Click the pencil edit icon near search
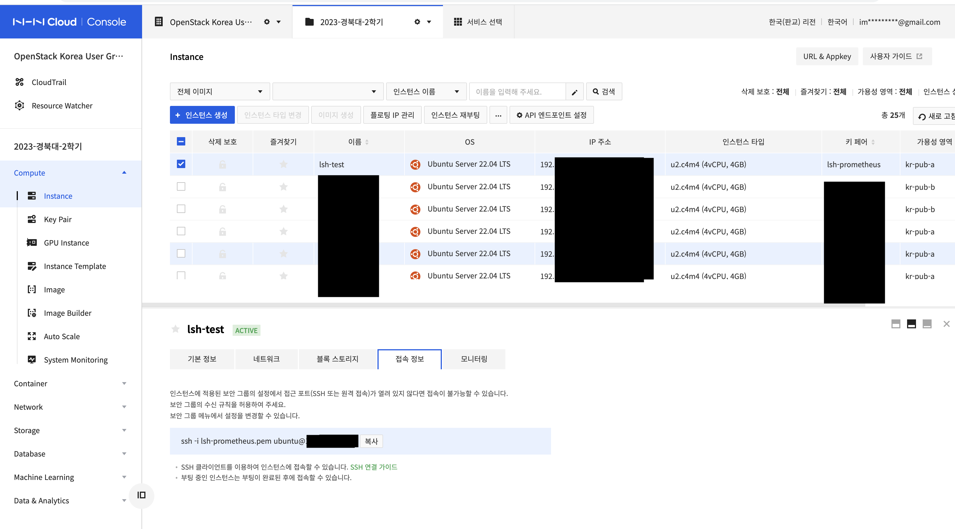 pos(575,92)
